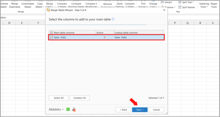Click the Split Names tool
Image resolution: width=220 pixels, height=117 pixels.
point(187,7)
